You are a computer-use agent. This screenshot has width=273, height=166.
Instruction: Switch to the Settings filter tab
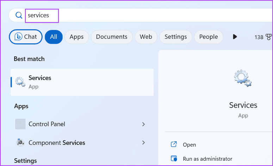coord(176,37)
